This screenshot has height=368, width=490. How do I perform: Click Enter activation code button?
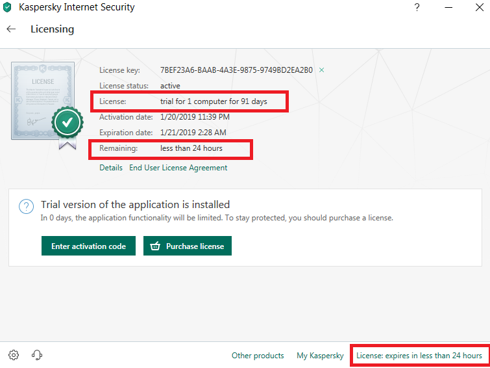pos(88,246)
